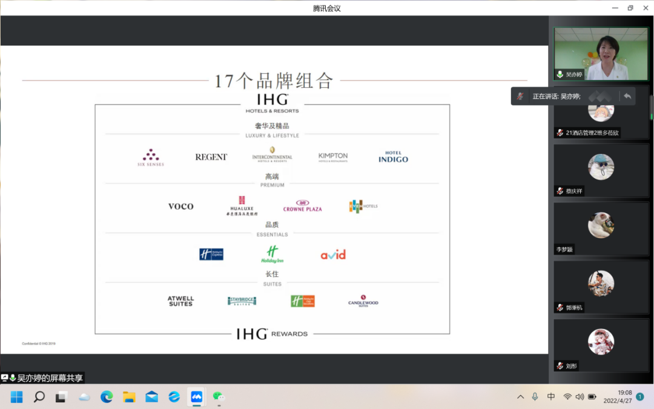The width and height of the screenshot is (654, 409).
Task: Open notification center badge showing 1
Action: (x=640, y=396)
